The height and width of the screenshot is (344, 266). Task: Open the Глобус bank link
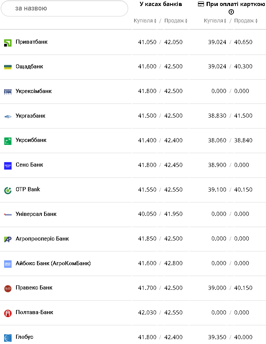pos(24,337)
